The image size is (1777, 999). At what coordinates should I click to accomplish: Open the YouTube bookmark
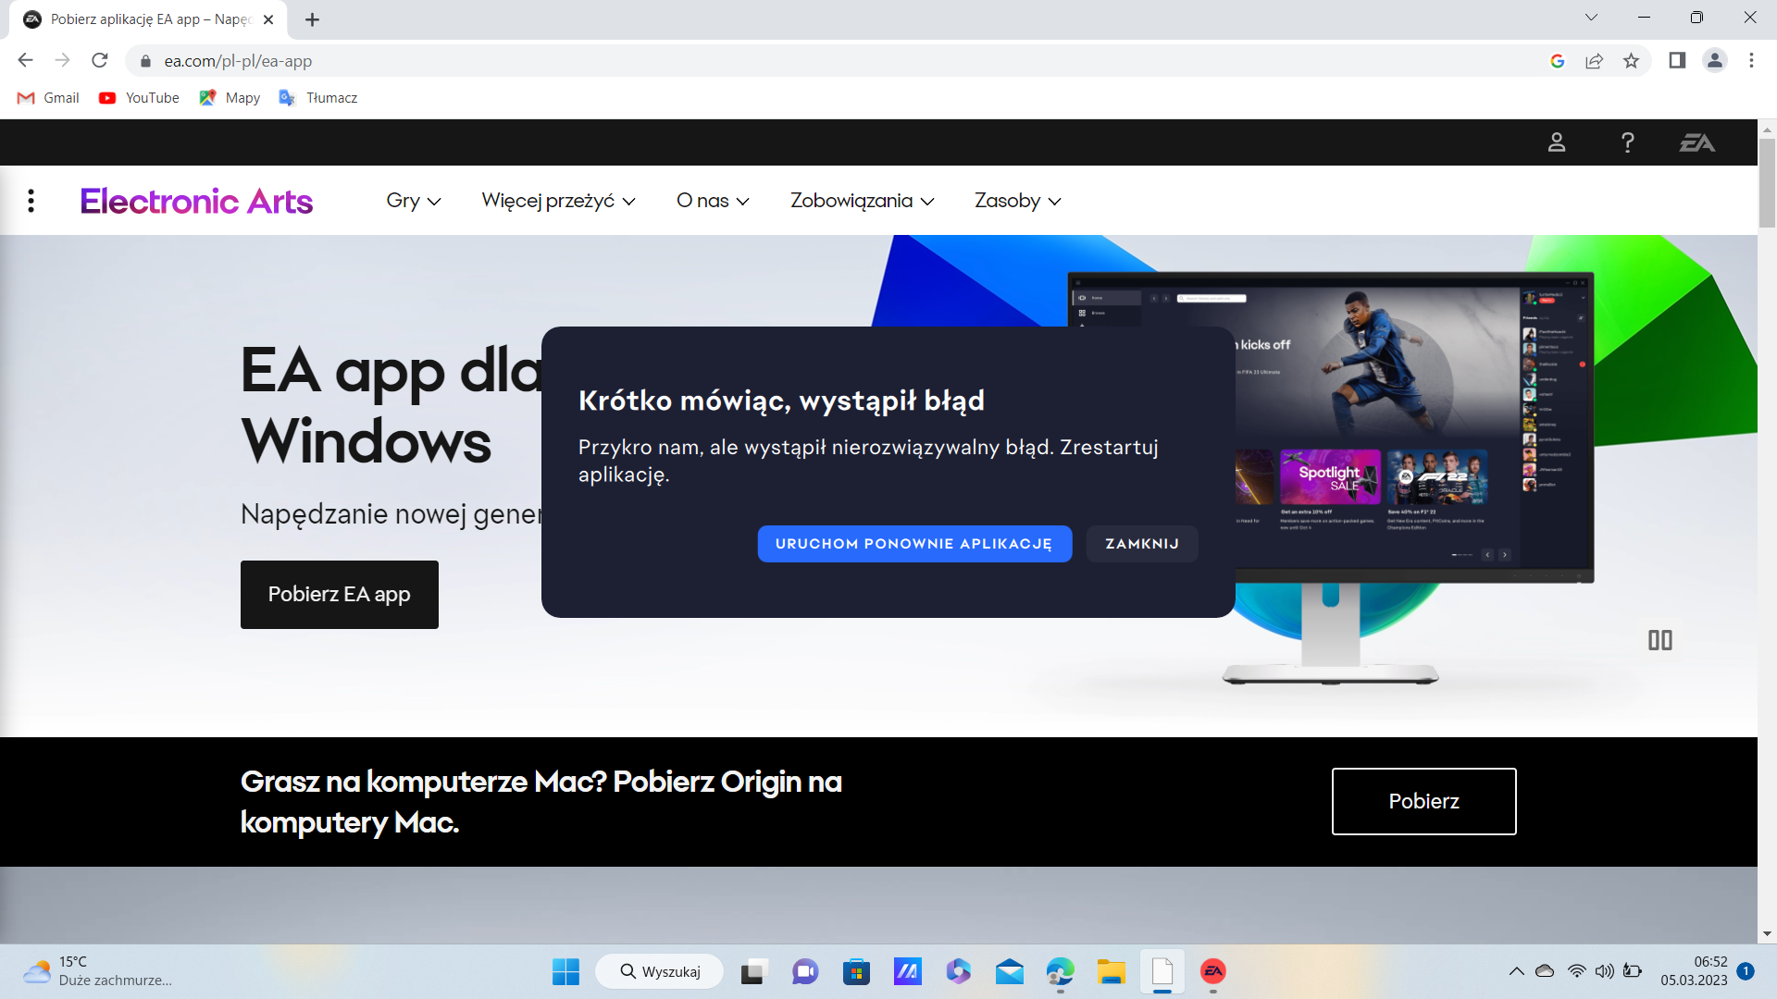[x=139, y=98]
